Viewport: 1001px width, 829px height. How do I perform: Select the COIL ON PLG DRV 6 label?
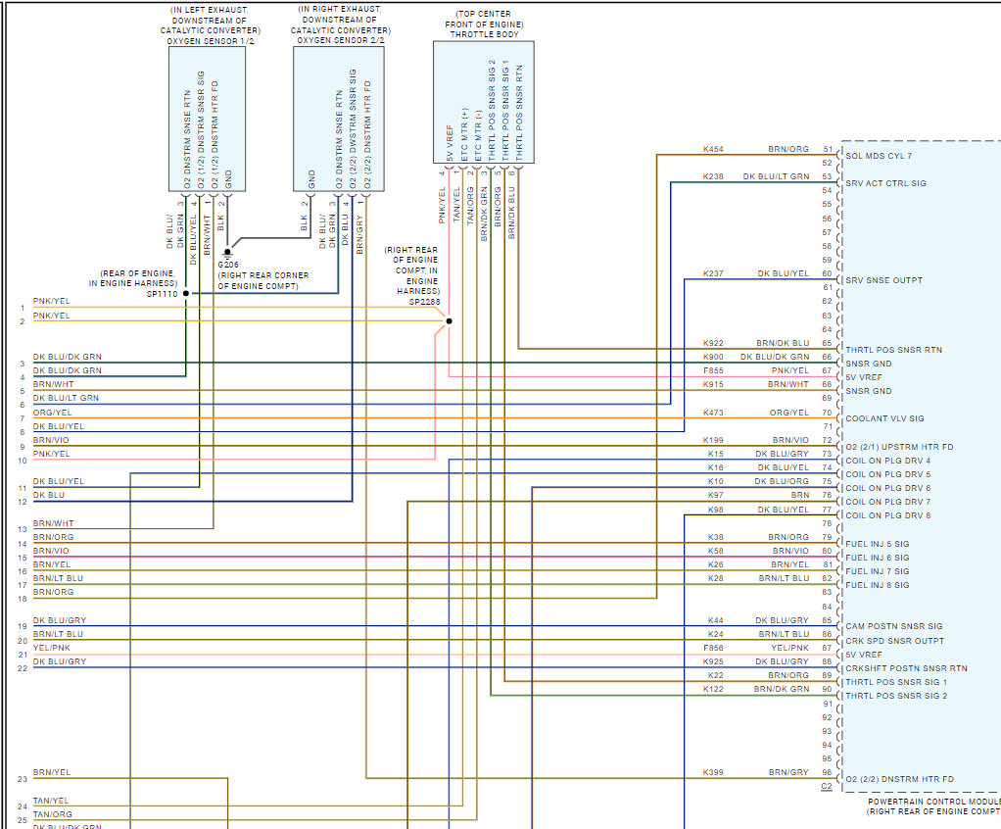pyautogui.click(x=888, y=488)
